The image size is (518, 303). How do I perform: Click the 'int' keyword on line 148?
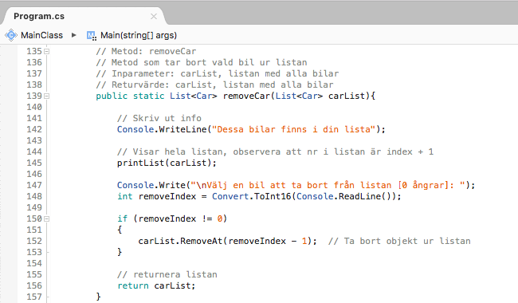(125, 196)
